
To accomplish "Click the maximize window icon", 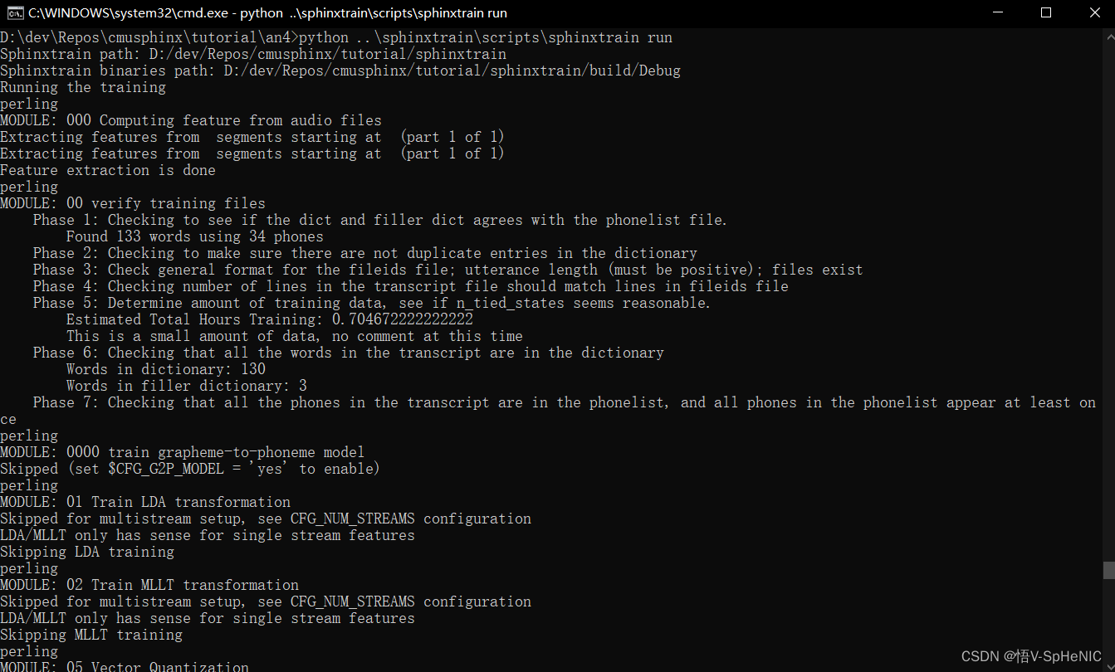I will click(x=1046, y=12).
